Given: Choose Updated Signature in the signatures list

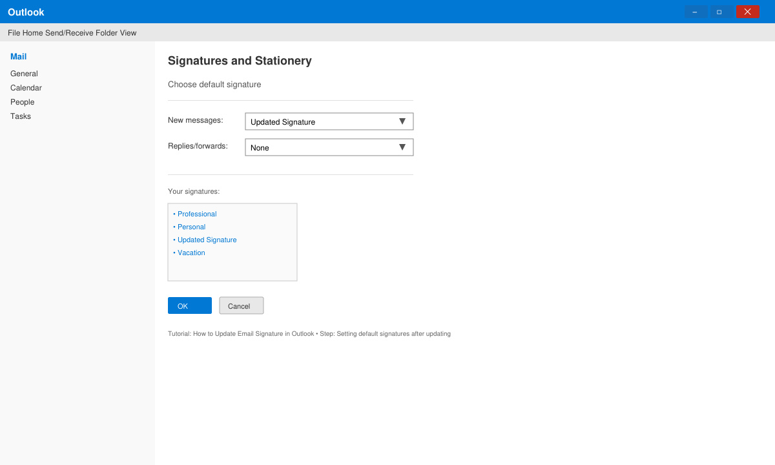Looking at the screenshot, I should (x=205, y=240).
